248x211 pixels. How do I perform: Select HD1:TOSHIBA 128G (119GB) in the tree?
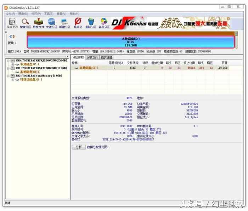click(x=41, y=68)
